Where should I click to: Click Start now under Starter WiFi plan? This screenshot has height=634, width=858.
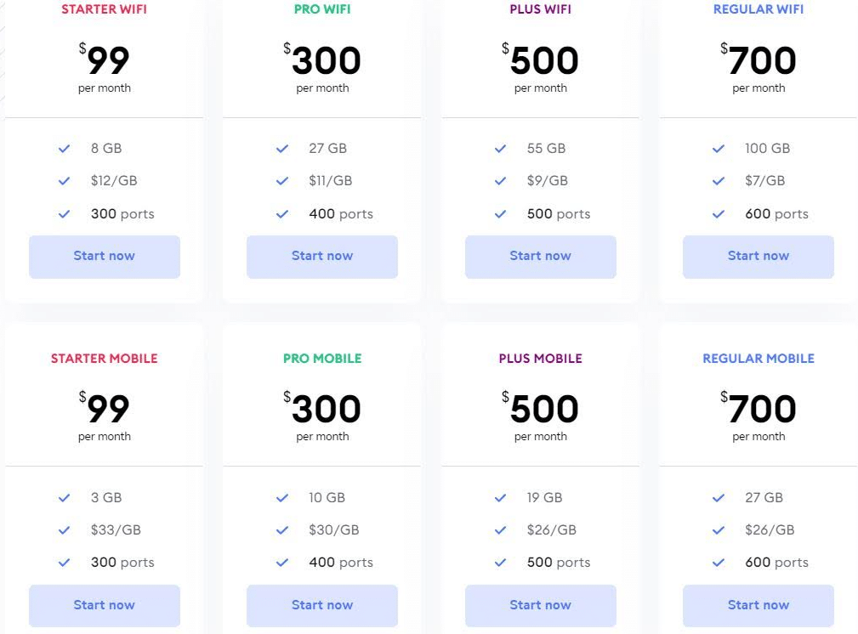point(104,257)
